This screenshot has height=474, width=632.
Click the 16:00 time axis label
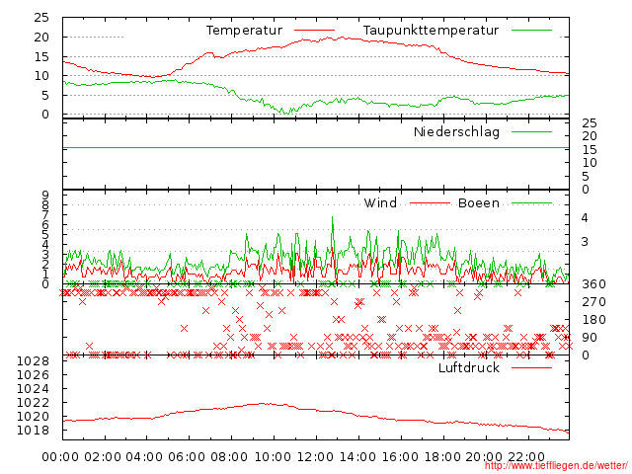(x=400, y=457)
